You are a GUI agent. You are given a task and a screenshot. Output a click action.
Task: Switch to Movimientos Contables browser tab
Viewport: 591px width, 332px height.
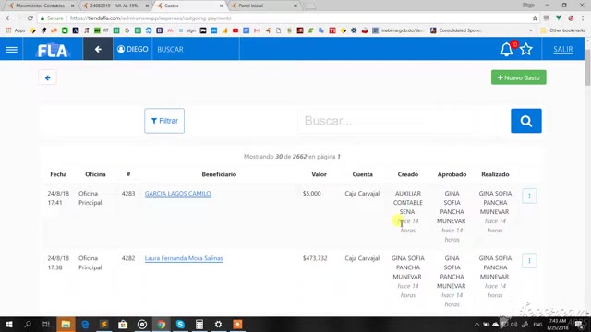(41, 6)
